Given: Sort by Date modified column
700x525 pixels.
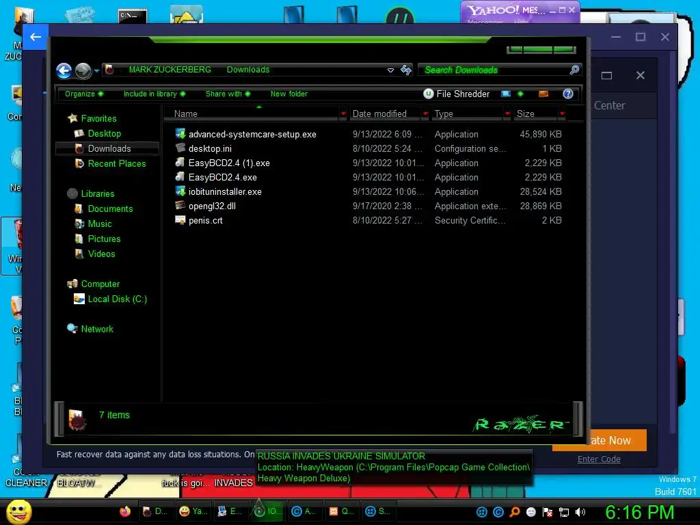Looking at the screenshot, I should (x=385, y=114).
